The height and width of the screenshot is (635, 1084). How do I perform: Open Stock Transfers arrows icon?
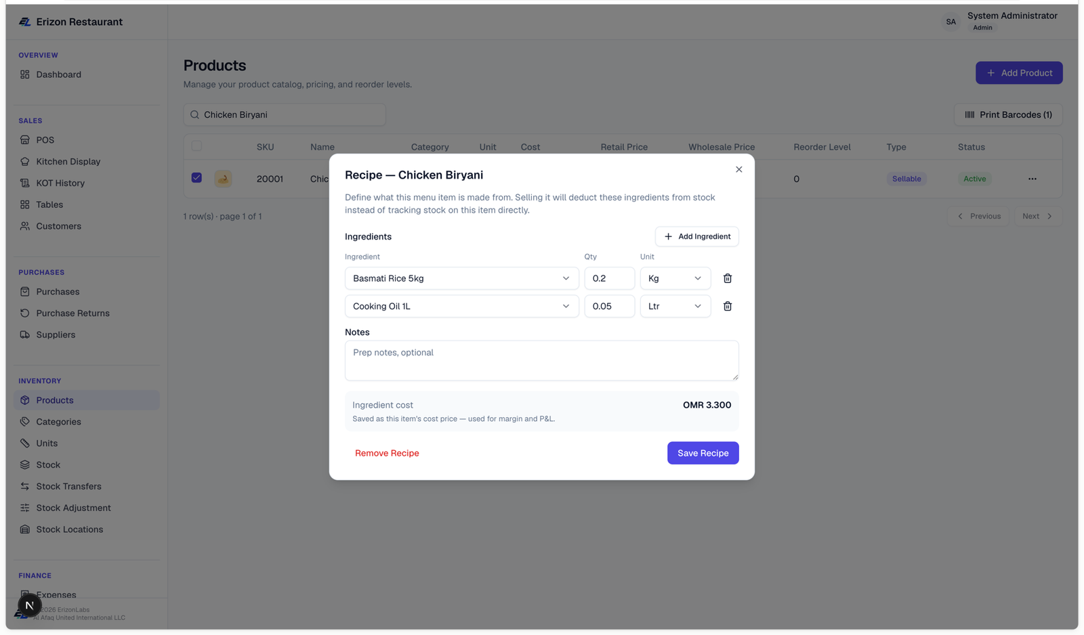[25, 487]
